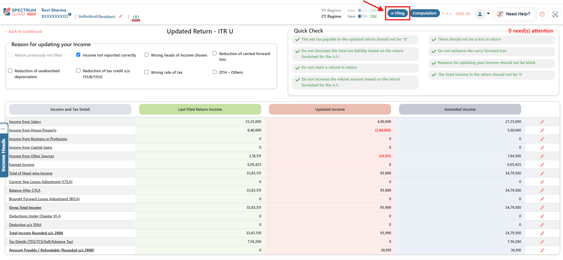The height and width of the screenshot is (260, 563).
Task: Click info icon next to PAN number
Action: [x=70, y=14]
